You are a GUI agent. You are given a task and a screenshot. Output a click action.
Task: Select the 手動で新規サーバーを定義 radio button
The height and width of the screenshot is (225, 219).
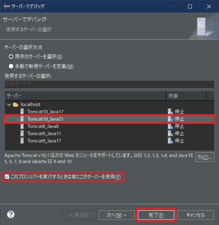click(x=11, y=66)
